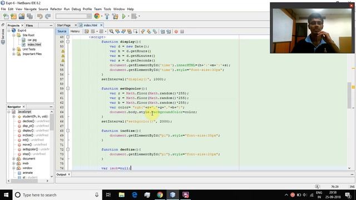Click the Windows search box
This screenshot has height=200, width=356.
(57, 195)
